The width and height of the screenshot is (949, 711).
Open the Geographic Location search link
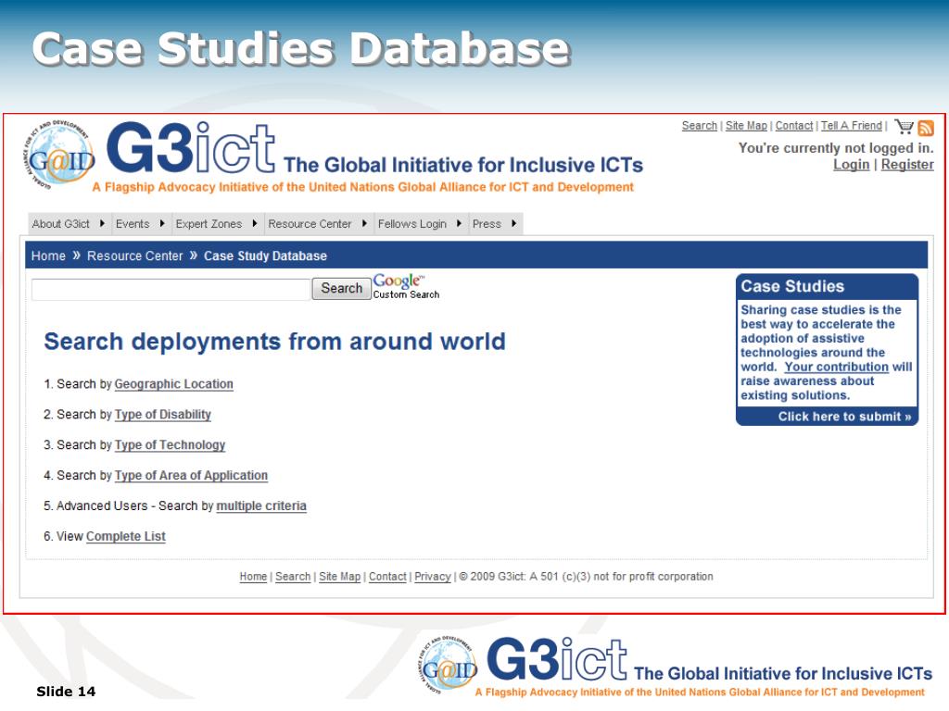(173, 384)
